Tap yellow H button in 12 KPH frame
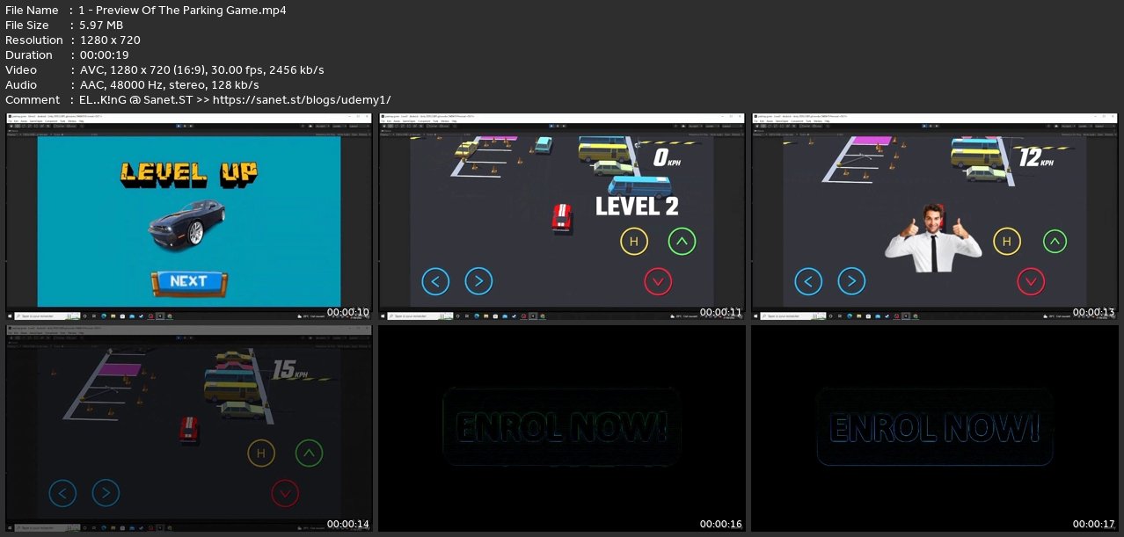Screen dimensions: 1124x537 click(1006, 241)
